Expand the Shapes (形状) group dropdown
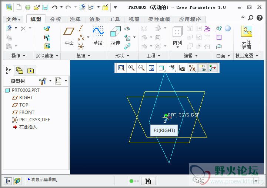The image size is (267, 188). pyautogui.click(x=122, y=56)
